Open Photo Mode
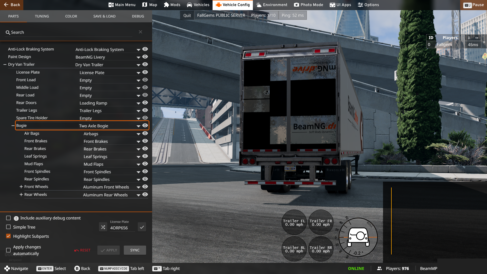 pos(309,5)
